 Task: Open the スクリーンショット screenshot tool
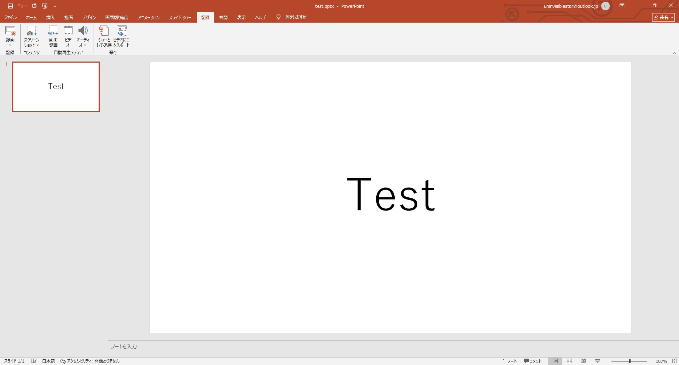[x=31, y=36]
